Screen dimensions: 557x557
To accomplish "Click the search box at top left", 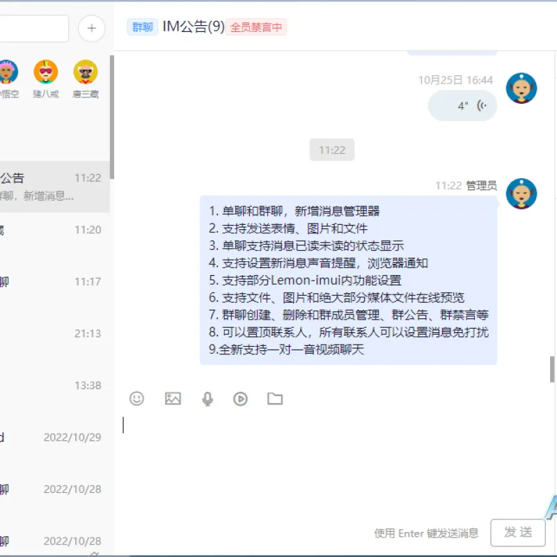I will [x=33, y=29].
